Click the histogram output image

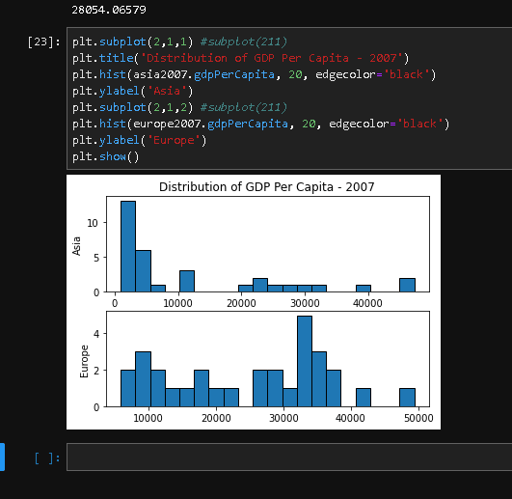pyautogui.click(x=254, y=302)
